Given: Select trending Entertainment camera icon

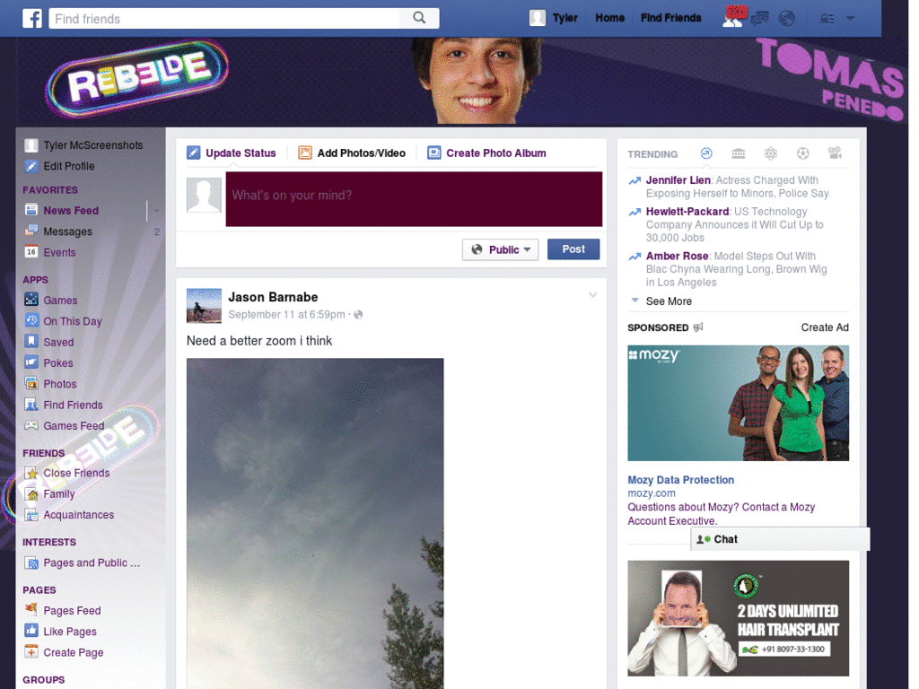Looking at the screenshot, I should 835,153.
